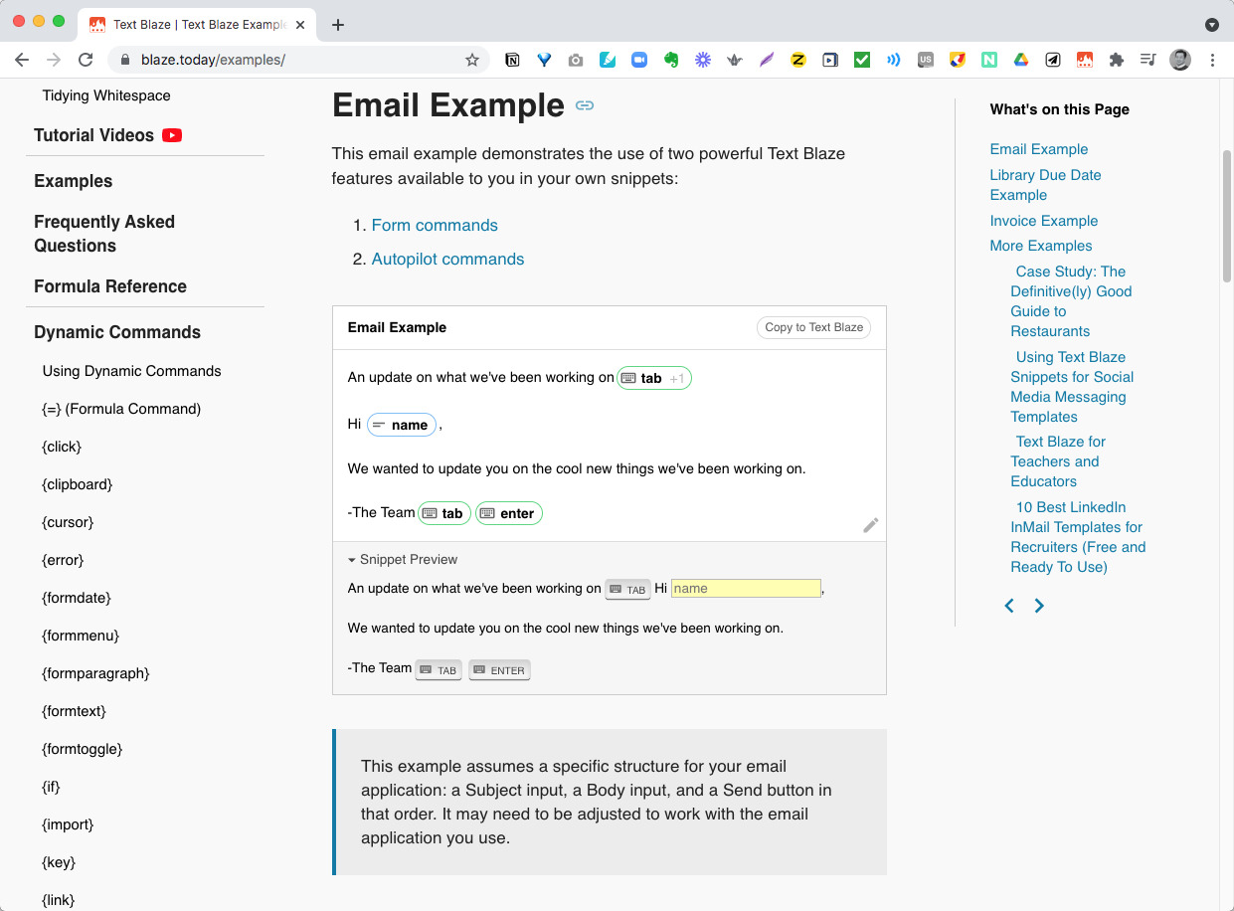Click the enter key chip in snippet

[509, 513]
